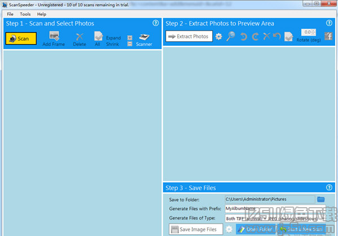Open Generate Files of Type dropdown
This screenshot has height=236, width=338.
[x=275, y=218]
